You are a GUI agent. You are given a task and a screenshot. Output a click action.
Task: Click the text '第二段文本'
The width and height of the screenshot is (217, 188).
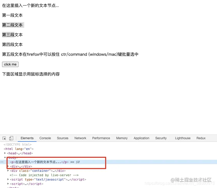(12, 25)
